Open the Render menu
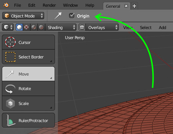The image size is (173, 134). [49, 5]
